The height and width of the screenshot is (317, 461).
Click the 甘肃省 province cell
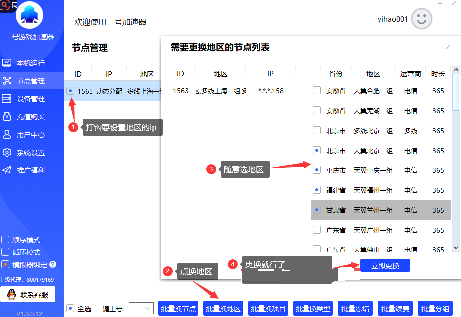pyautogui.click(x=336, y=210)
